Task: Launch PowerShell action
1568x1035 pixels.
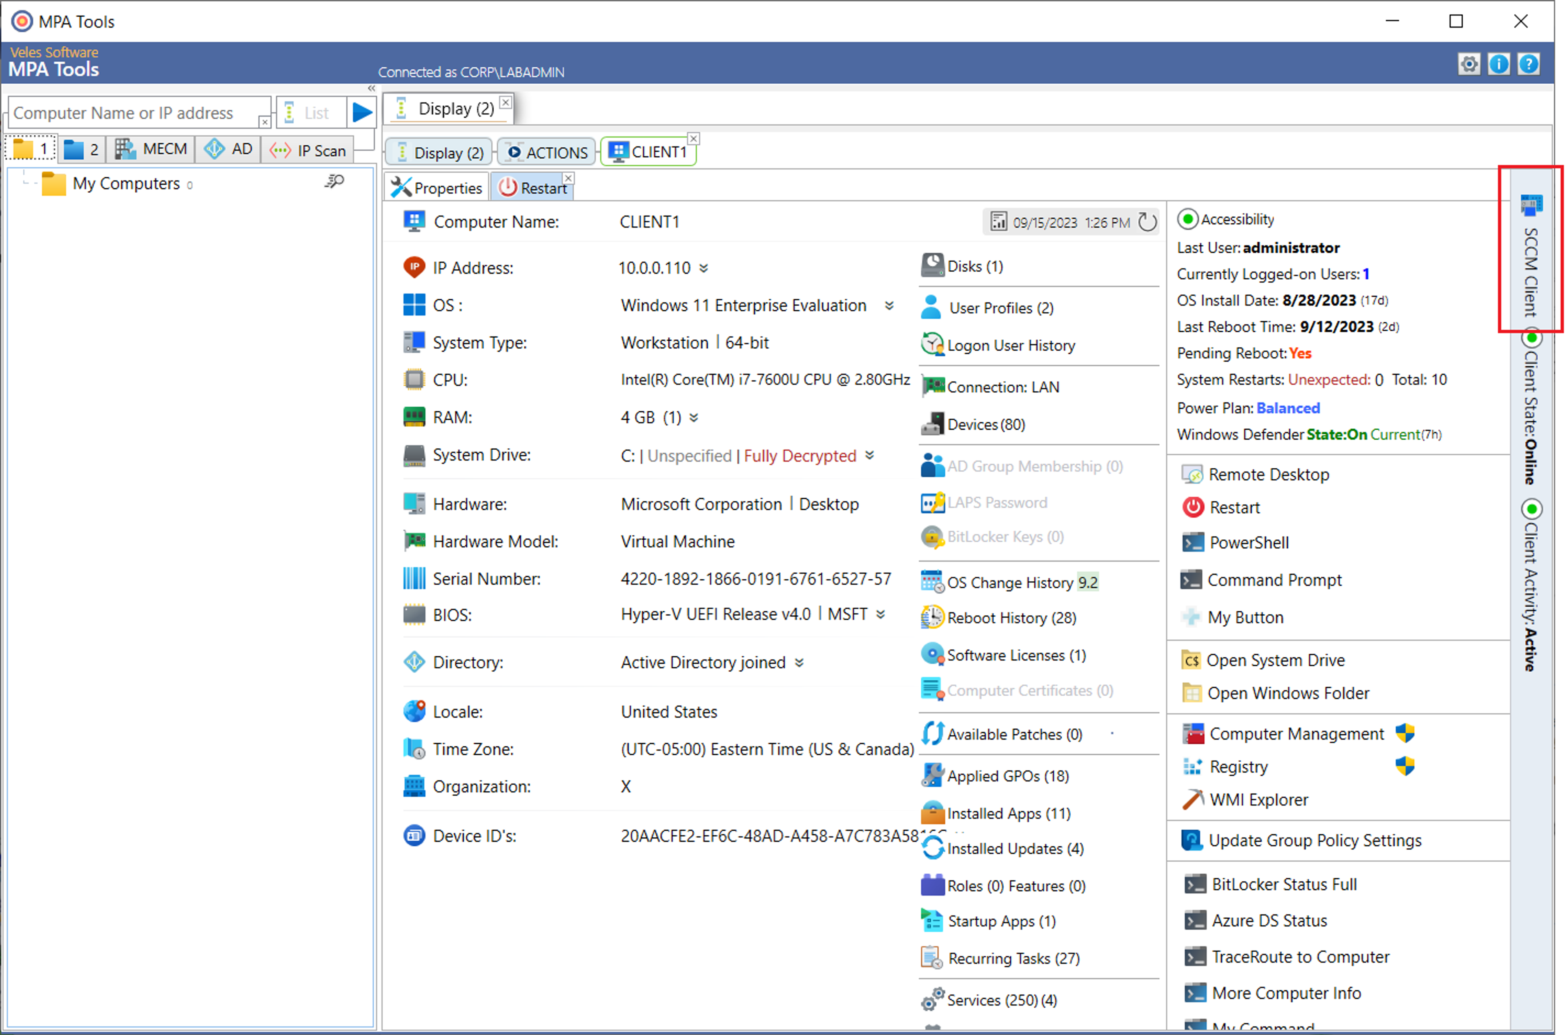Action: tap(1234, 543)
